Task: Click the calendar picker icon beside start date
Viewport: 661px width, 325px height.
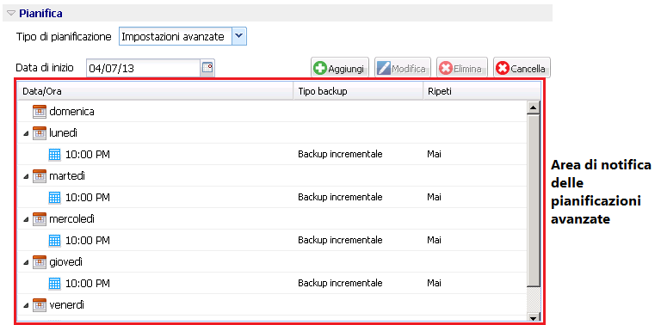Action: point(207,68)
